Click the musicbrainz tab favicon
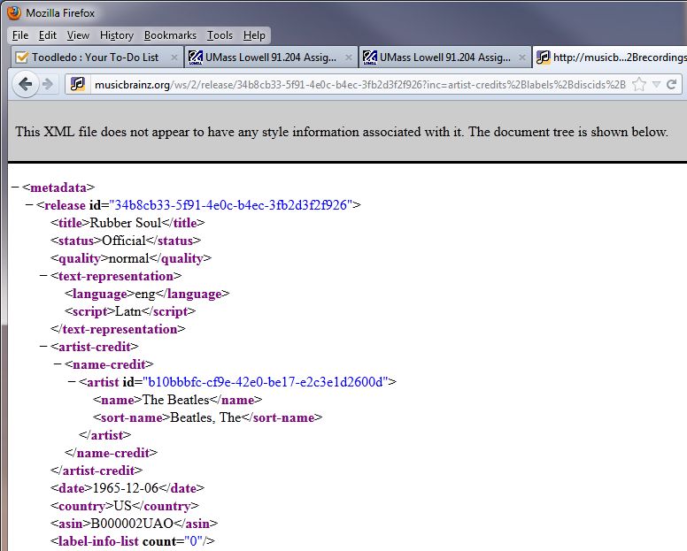Screen dimensions: 687x551 point(544,57)
